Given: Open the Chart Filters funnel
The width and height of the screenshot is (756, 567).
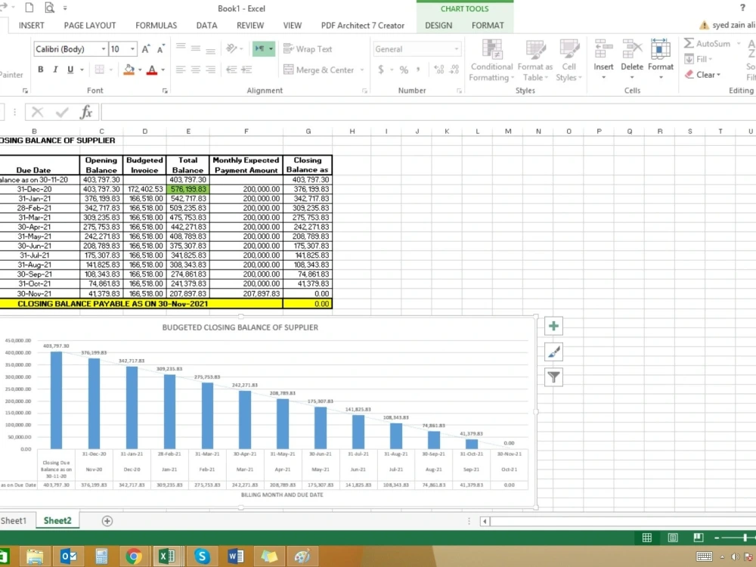Looking at the screenshot, I should pos(553,377).
